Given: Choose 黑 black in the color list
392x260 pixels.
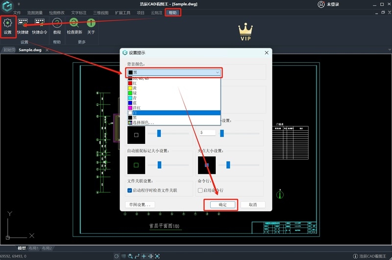Looking at the screenshot, I should (174, 118).
